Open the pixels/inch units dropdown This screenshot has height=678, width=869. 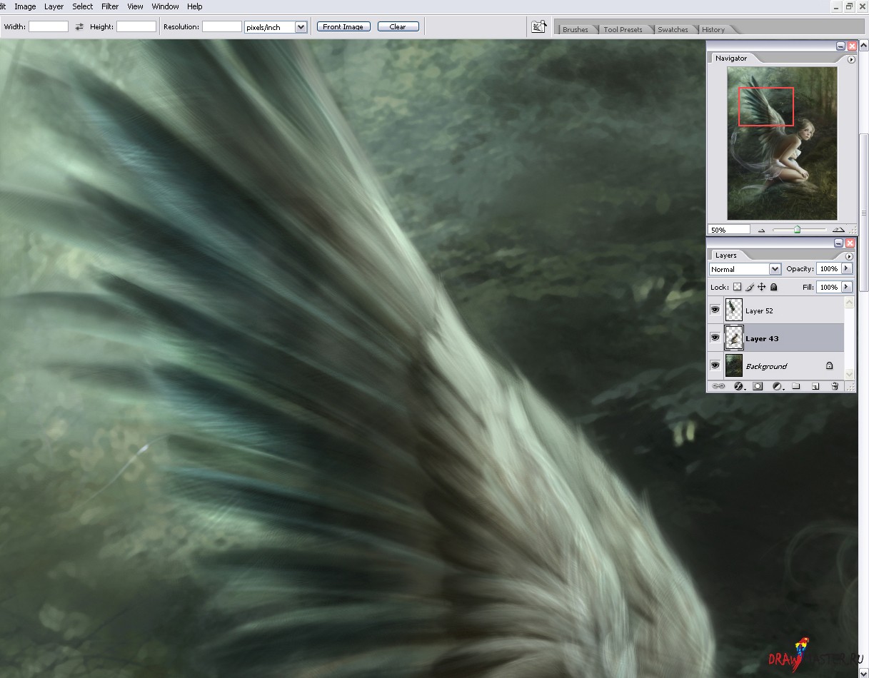tap(276, 27)
